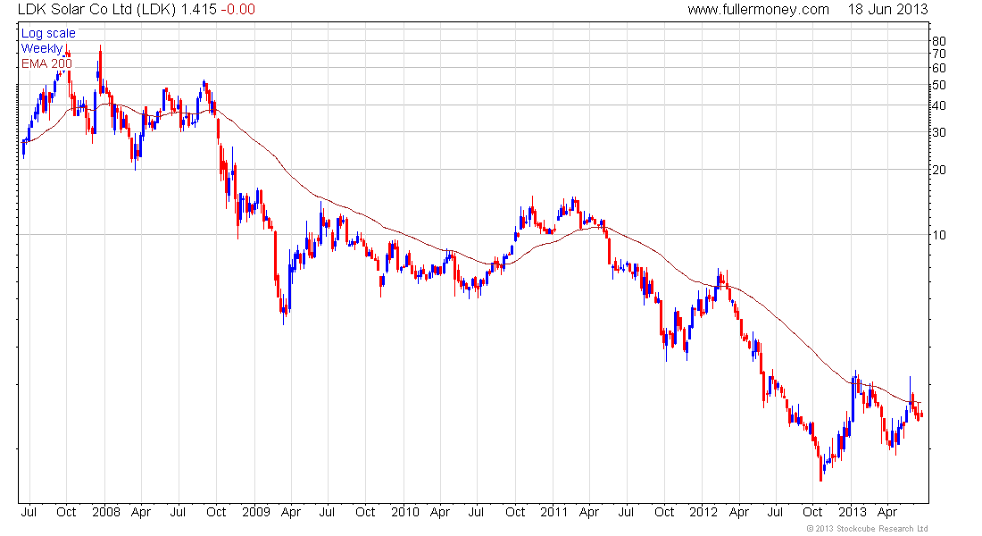Click the 80 price axis label
Screen dimensions: 982x536
(939, 41)
